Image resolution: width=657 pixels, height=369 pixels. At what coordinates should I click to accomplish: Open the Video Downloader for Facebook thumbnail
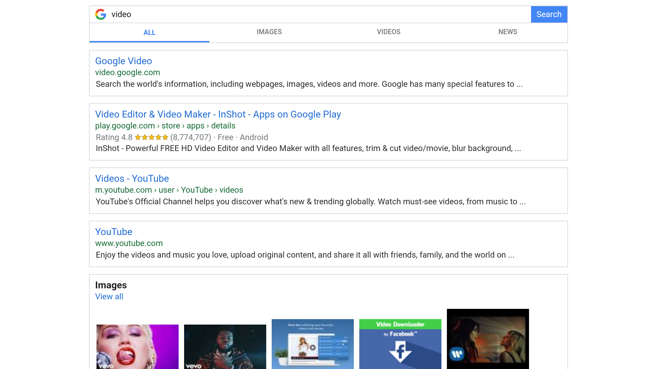click(400, 344)
